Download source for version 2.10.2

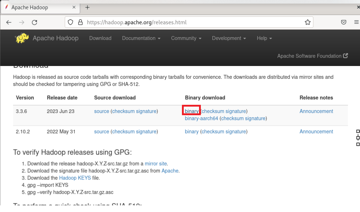(x=101, y=131)
